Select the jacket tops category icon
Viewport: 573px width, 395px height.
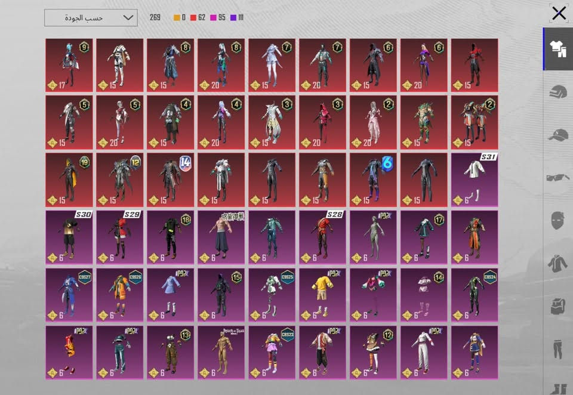point(557,264)
